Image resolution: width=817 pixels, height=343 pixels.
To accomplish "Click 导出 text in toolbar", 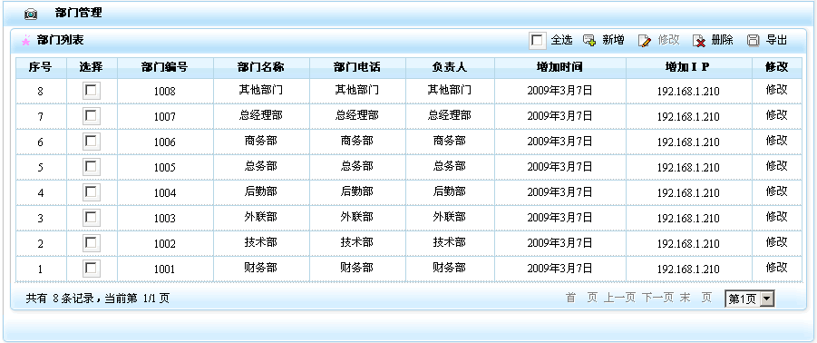I will (776, 40).
